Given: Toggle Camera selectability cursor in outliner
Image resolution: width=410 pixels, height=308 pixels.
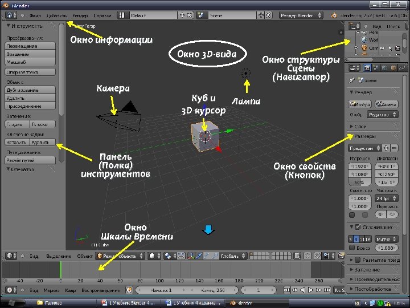Looking at the screenshot, I should pyautogui.click(x=390, y=48).
